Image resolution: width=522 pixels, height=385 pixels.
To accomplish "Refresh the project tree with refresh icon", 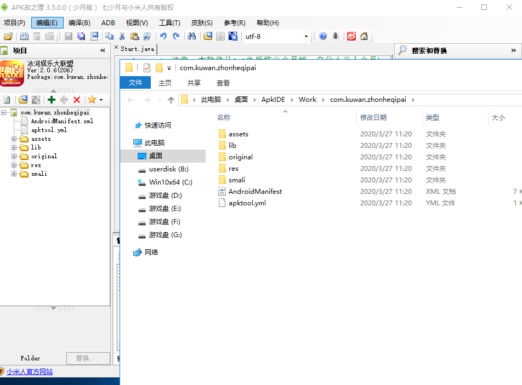I will click(7, 100).
